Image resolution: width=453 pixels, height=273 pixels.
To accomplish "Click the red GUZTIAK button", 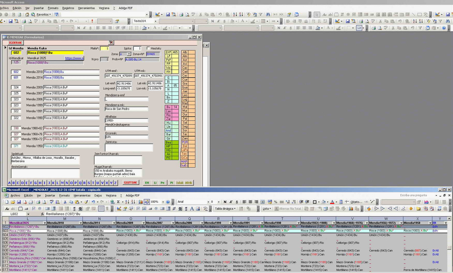I will coord(131,182).
